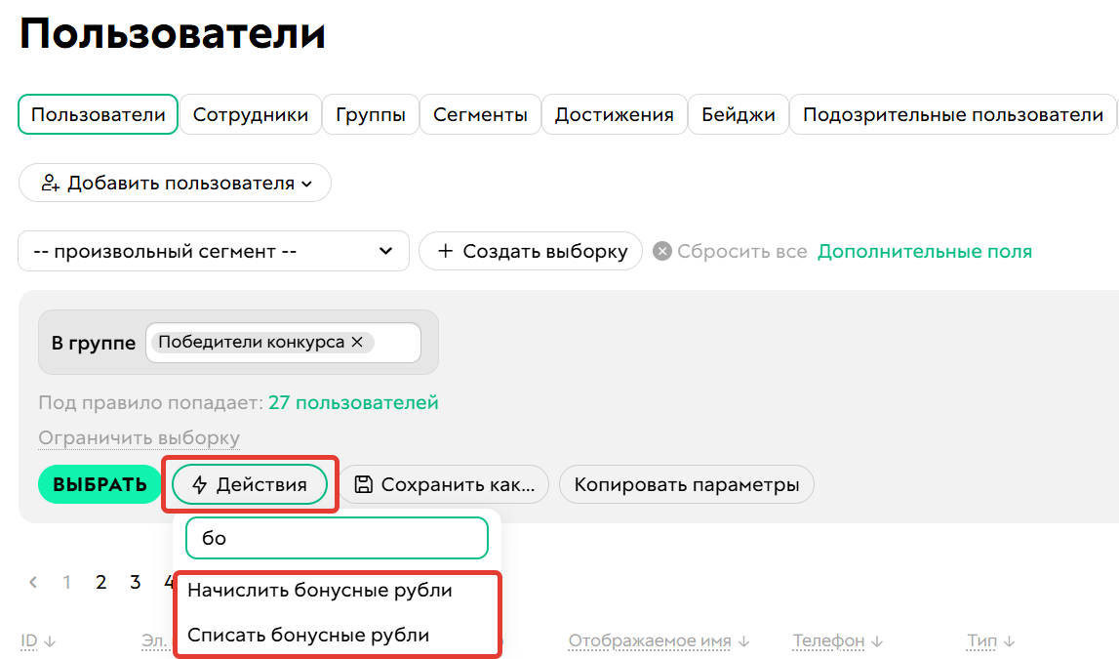1119x659 pixels.
Task: Click the sort arrow on the Тип column
Action: [1009, 639]
